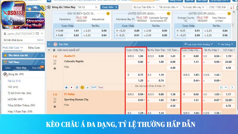
Task: Collapse GIẢI NHÀ NGHỀ MỸ league chevron
Action: coord(49,50)
